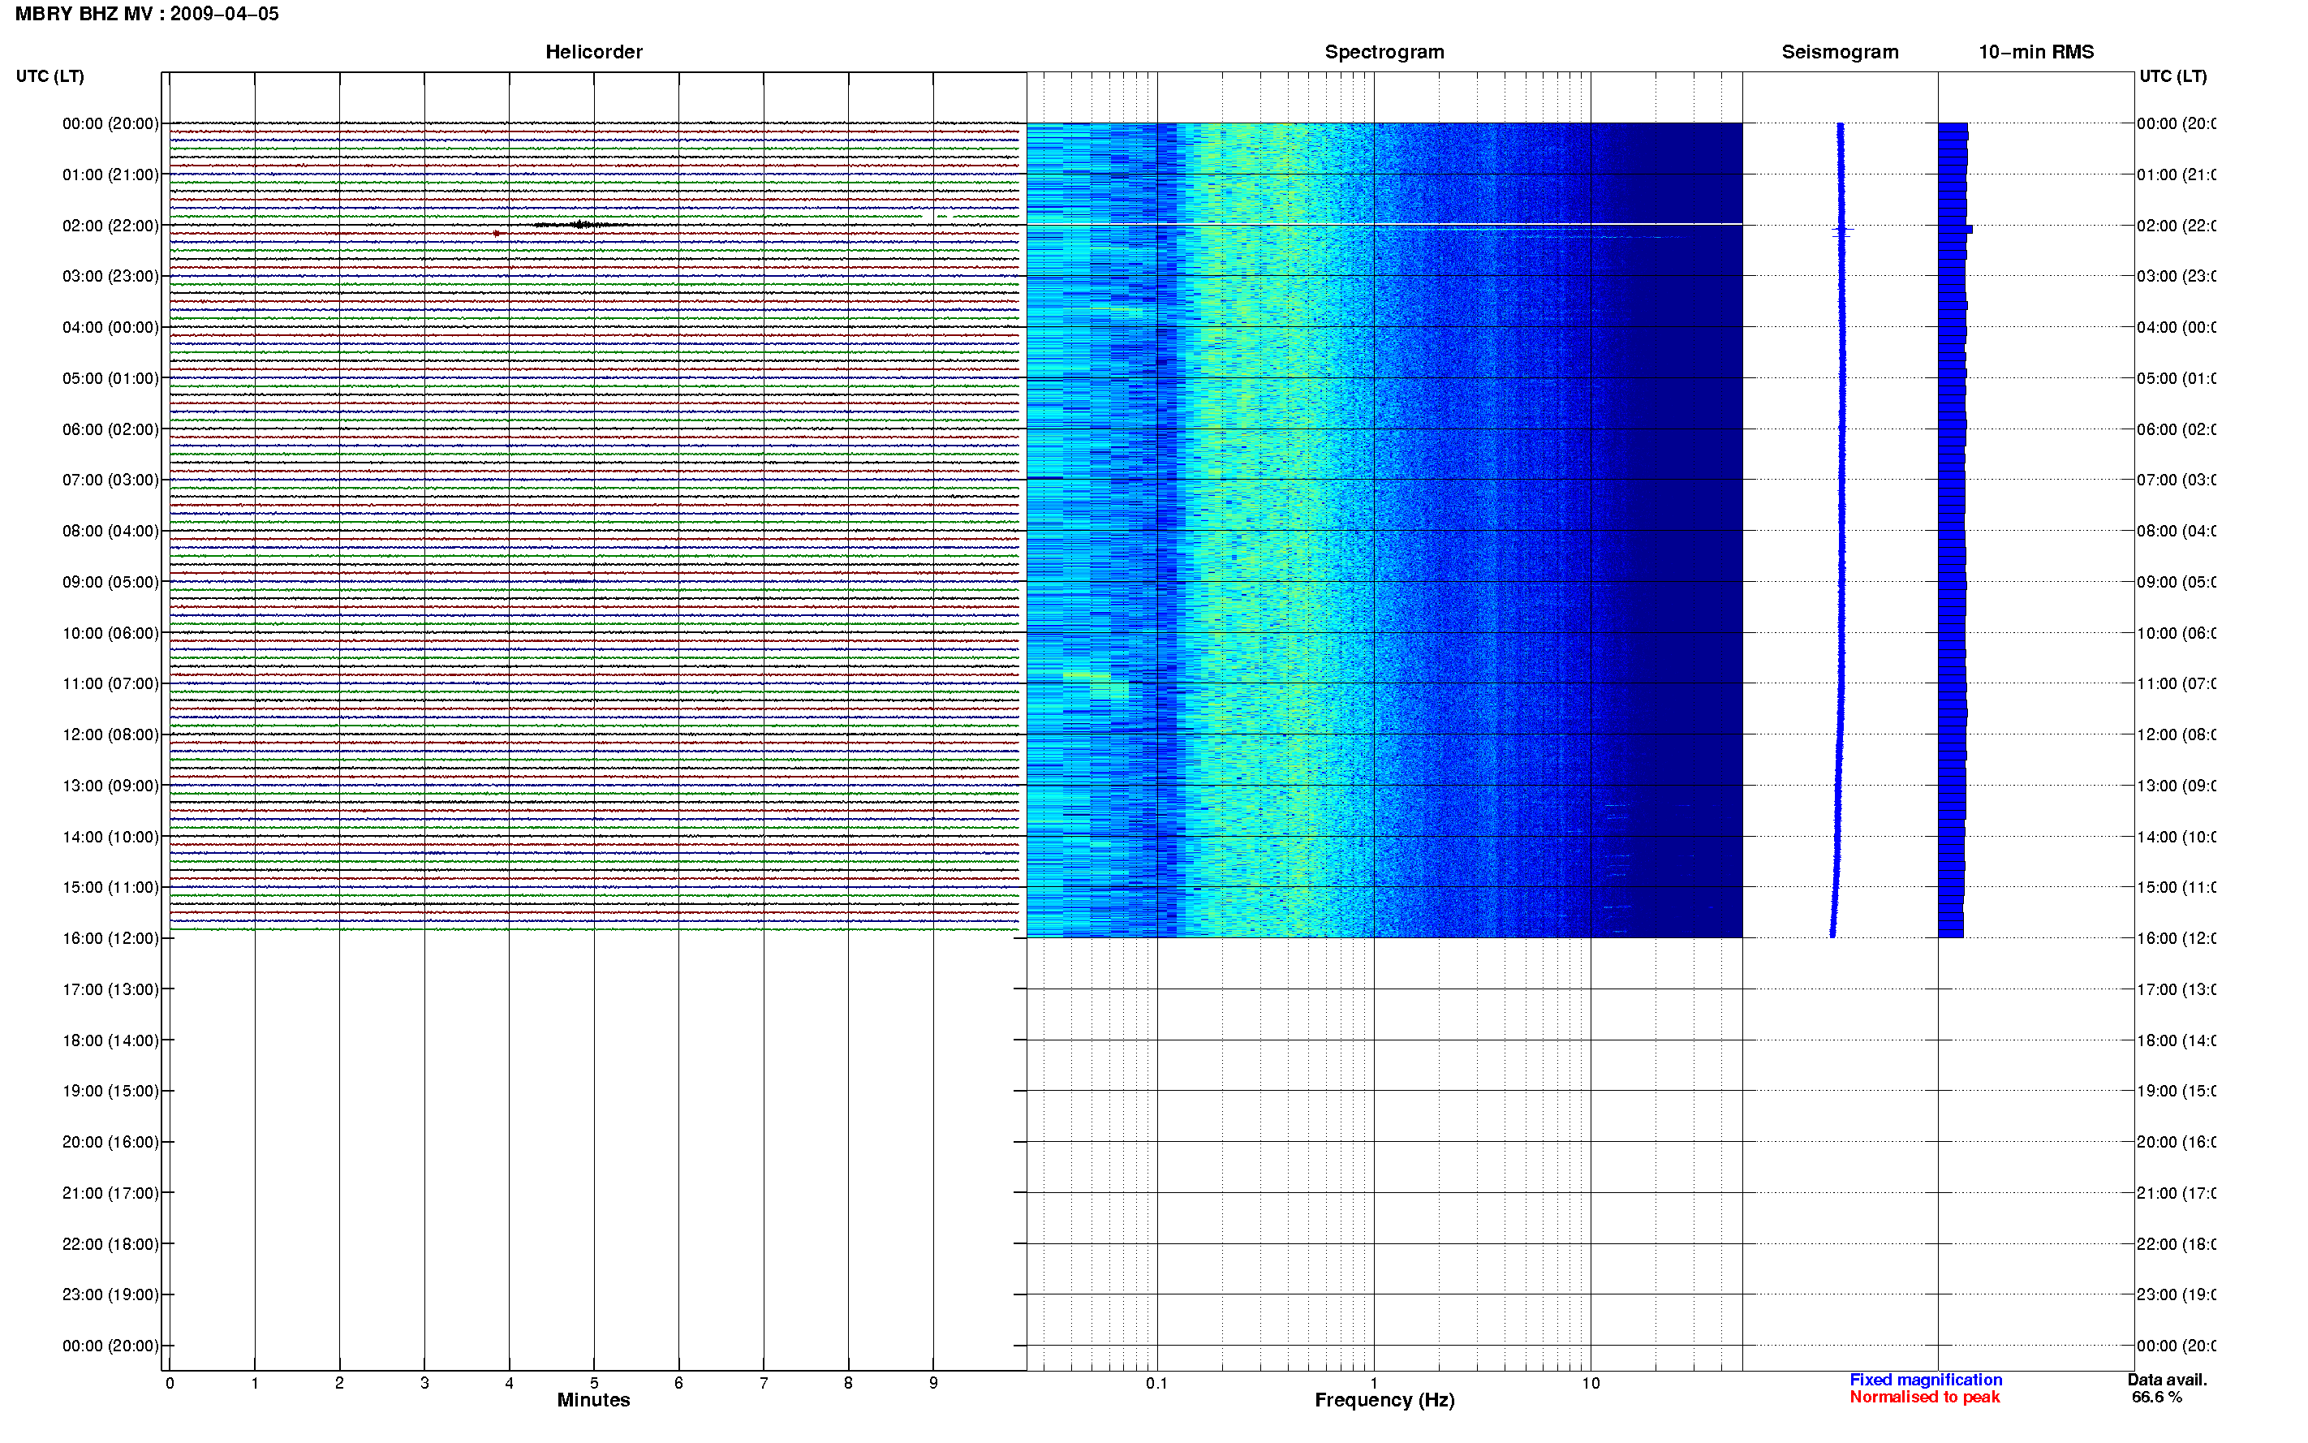This screenshot has height=1443, width=2308.
Task: Click the left time label "10:00 (06:00)"
Action: tap(110, 633)
